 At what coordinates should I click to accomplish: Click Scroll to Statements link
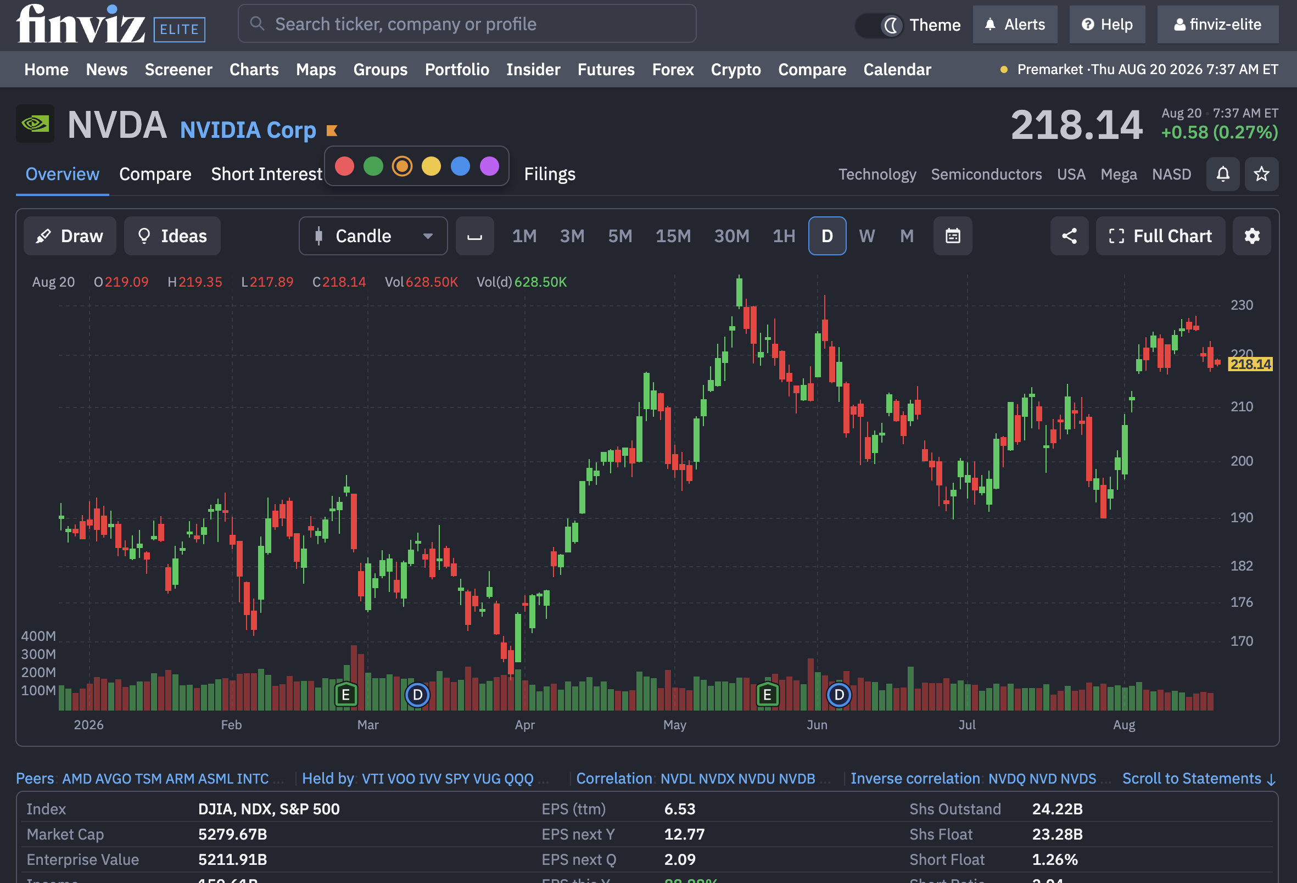pos(1199,778)
